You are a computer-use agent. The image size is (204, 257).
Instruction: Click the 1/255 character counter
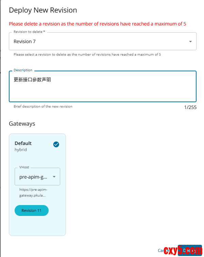tap(190, 107)
